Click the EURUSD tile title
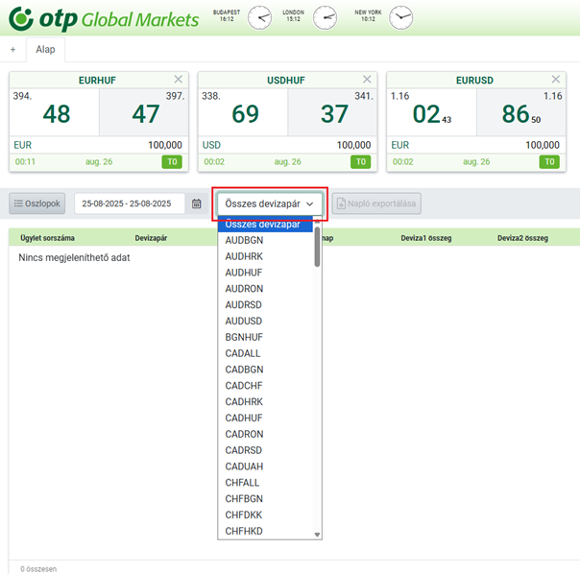Screen dimensions: 580x574 pyautogui.click(x=474, y=81)
